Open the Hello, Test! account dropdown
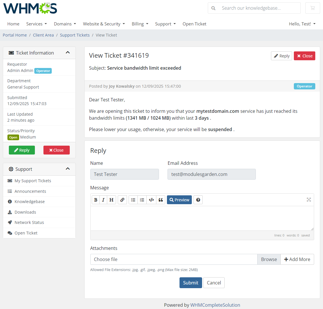The width and height of the screenshot is (323, 309). [x=302, y=24]
